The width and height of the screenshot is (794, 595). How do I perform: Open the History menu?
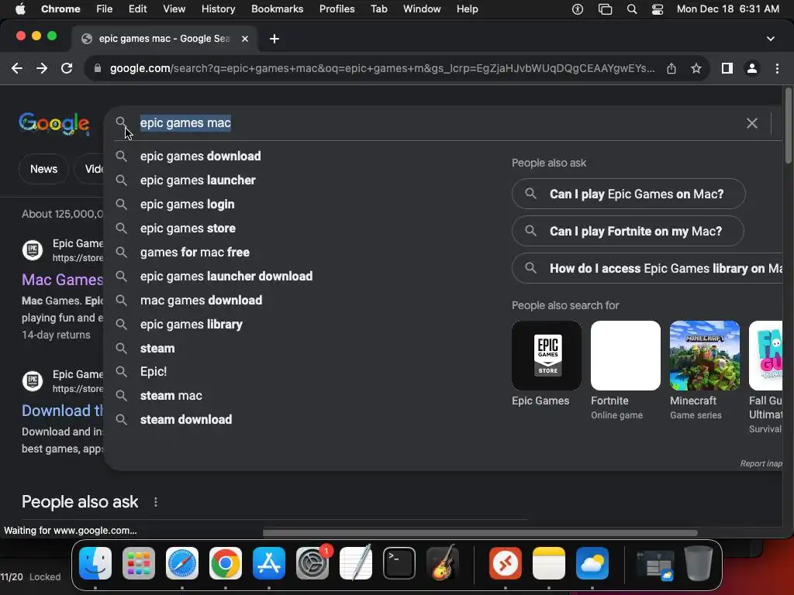click(218, 9)
